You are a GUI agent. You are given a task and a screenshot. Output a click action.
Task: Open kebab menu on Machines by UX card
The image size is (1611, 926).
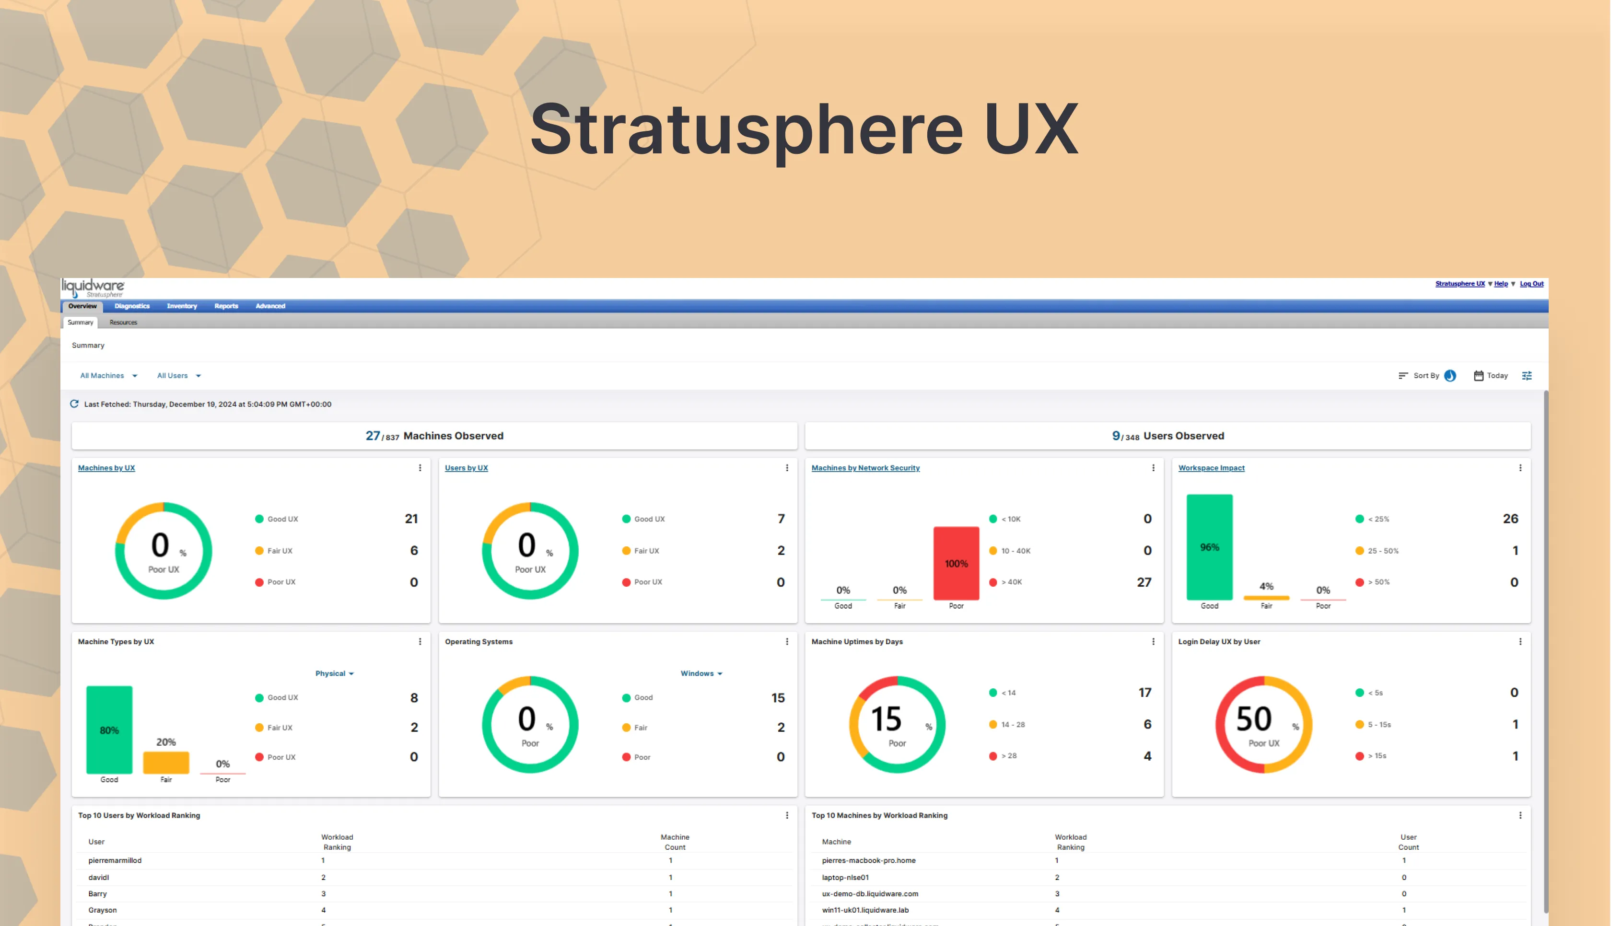pos(420,467)
